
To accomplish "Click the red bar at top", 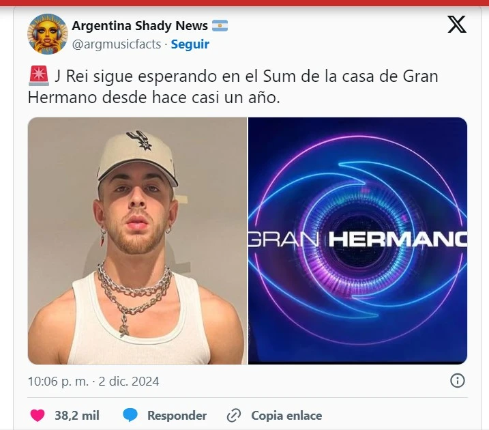I will (244, 3).
